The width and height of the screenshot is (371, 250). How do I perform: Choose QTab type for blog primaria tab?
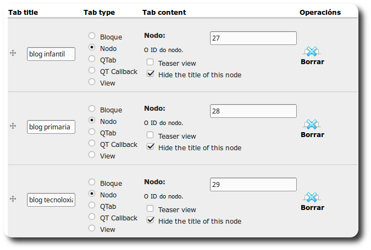(92, 132)
